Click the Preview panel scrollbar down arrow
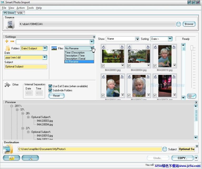Image resolution: width=202 pixels, height=169 pixels. tap(196, 138)
